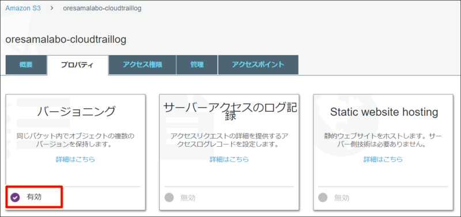The height and width of the screenshot is (217, 461).
Task: Click the gray disabled circle for Static website hosting
Action: 323,197
